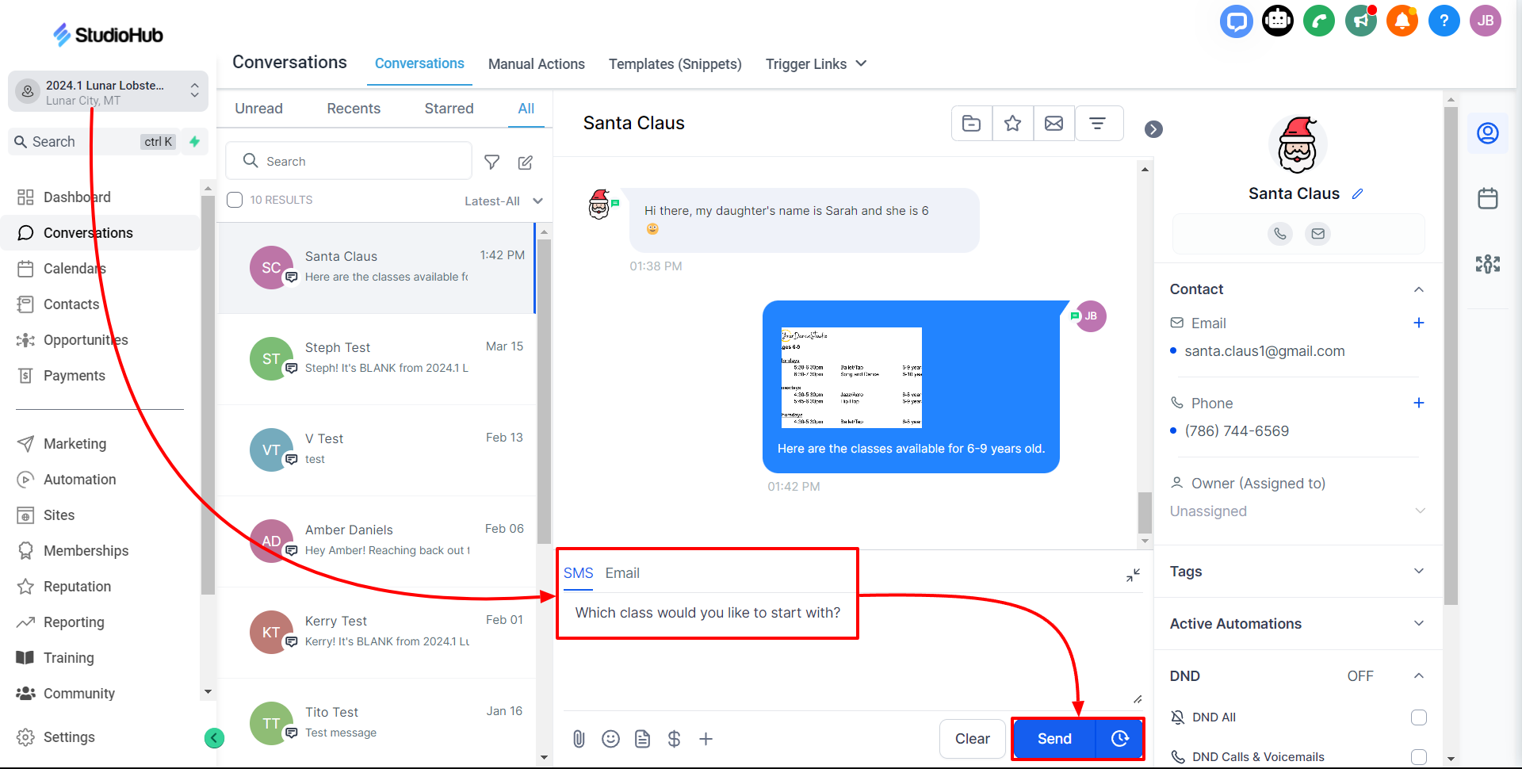Minimize the message composer
Viewport: 1522px width, 769px height.
pos(1134,576)
